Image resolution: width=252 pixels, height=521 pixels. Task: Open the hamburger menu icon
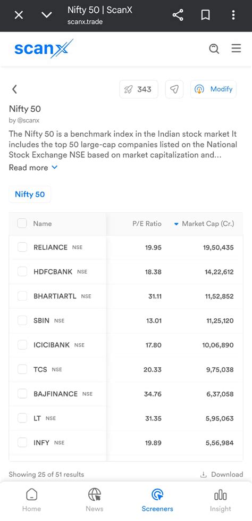click(236, 48)
